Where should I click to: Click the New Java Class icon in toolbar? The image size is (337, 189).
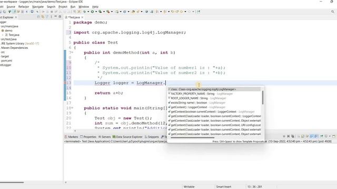[x=125, y=12]
